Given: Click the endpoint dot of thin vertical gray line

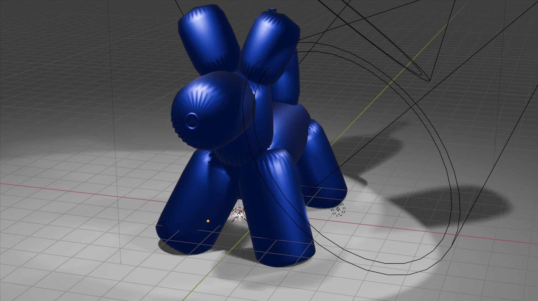Looking at the screenshot, I should point(121,262).
